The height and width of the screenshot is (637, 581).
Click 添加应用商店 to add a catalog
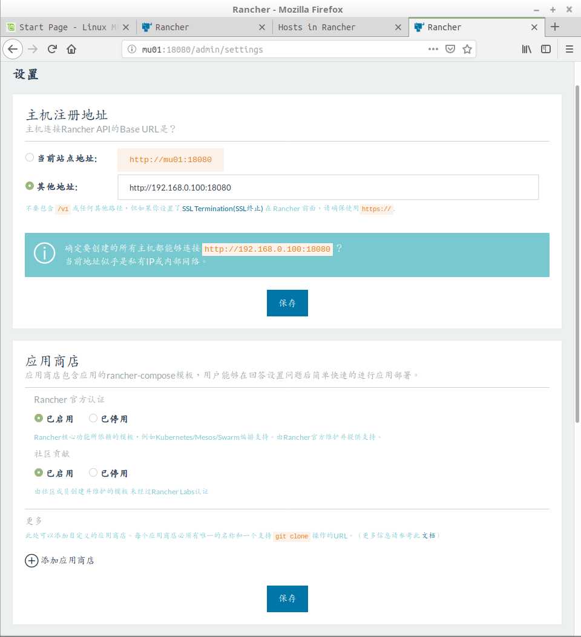(67, 561)
